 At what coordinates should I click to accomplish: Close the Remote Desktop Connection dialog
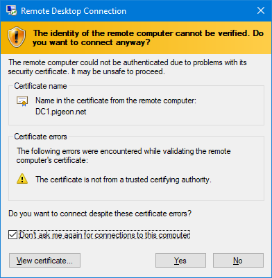[x=261, y=10]
